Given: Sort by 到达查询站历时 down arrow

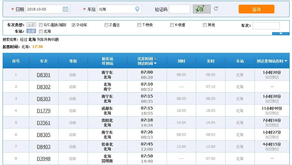Looking at the screenshot, I should click(286, 61).
